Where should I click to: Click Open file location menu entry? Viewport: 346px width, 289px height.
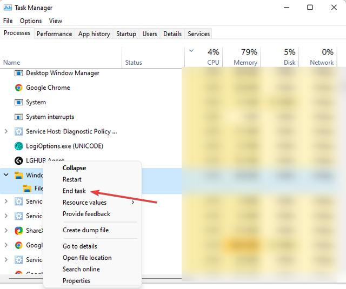coord(87,258)
